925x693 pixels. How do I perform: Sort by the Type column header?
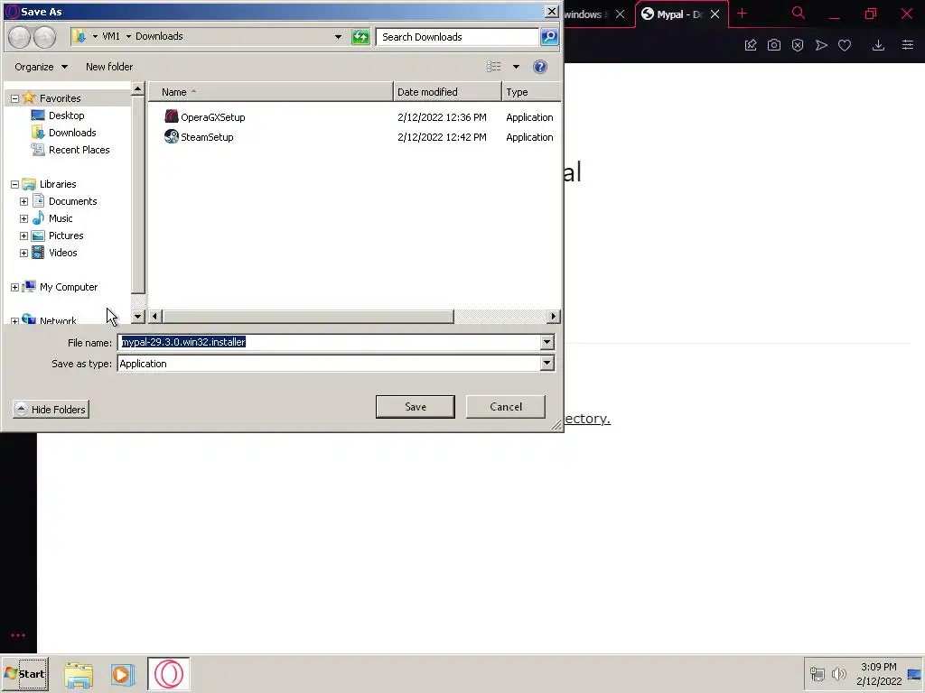531,92
